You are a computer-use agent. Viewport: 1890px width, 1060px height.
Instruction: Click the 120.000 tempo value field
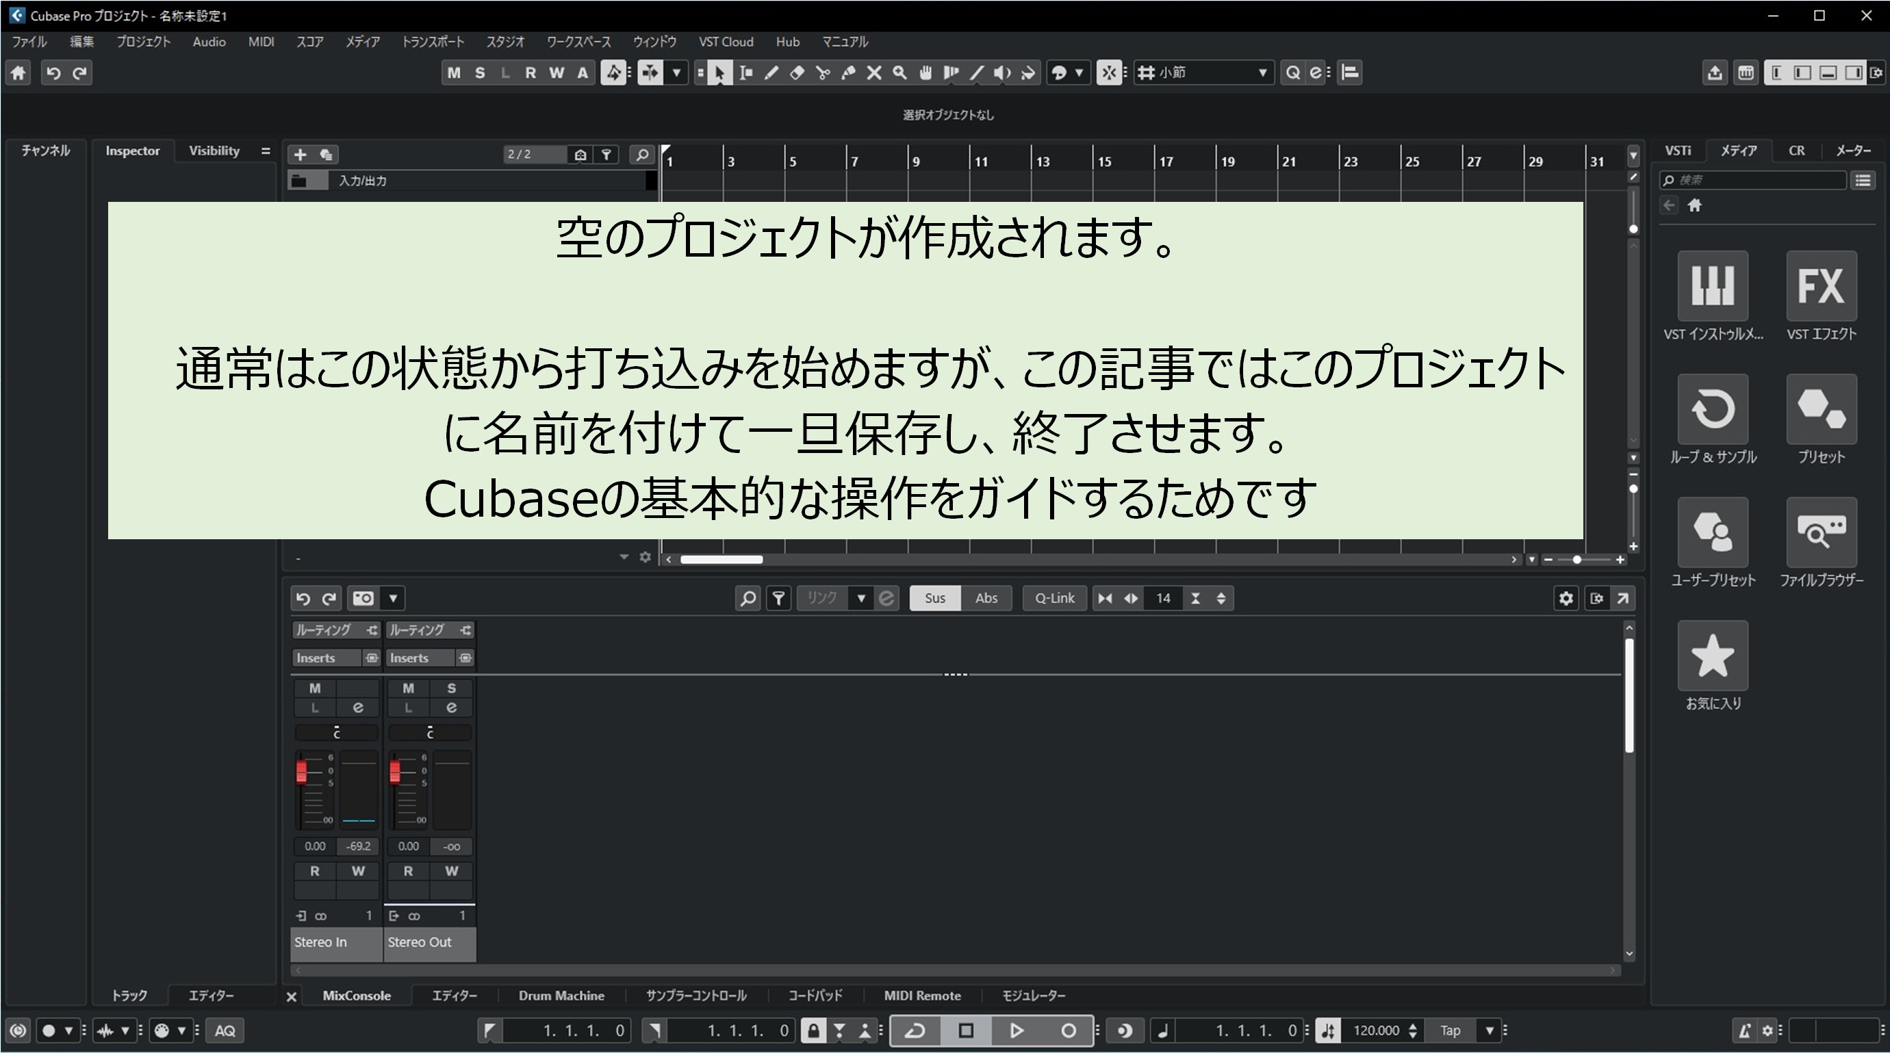(x=1379, y=1030)
